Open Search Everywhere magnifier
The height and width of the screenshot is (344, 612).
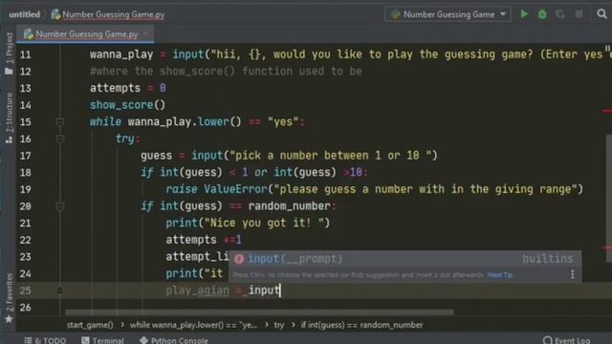[x=601, y=14]
